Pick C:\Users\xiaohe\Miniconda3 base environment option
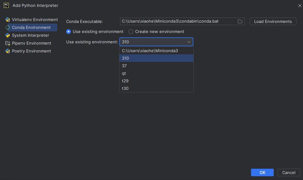The height and width of the screenshot is (180, 303). pos(156,51)
